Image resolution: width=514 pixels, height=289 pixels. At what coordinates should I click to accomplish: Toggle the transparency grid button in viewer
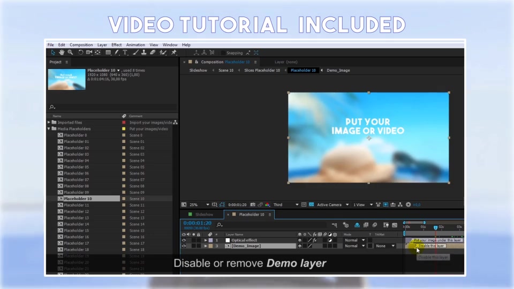point(312,204)
